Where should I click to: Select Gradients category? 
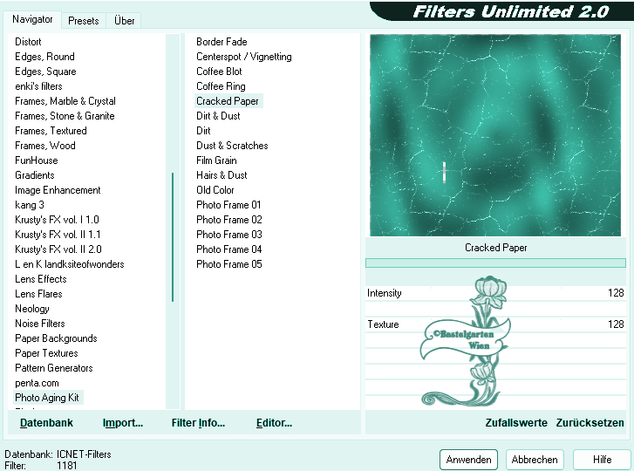[34, 175]
